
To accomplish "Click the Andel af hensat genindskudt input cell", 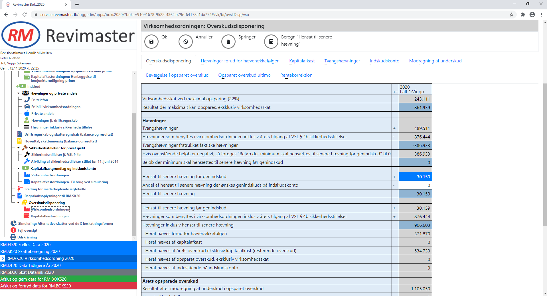I will tap(415, 185).
